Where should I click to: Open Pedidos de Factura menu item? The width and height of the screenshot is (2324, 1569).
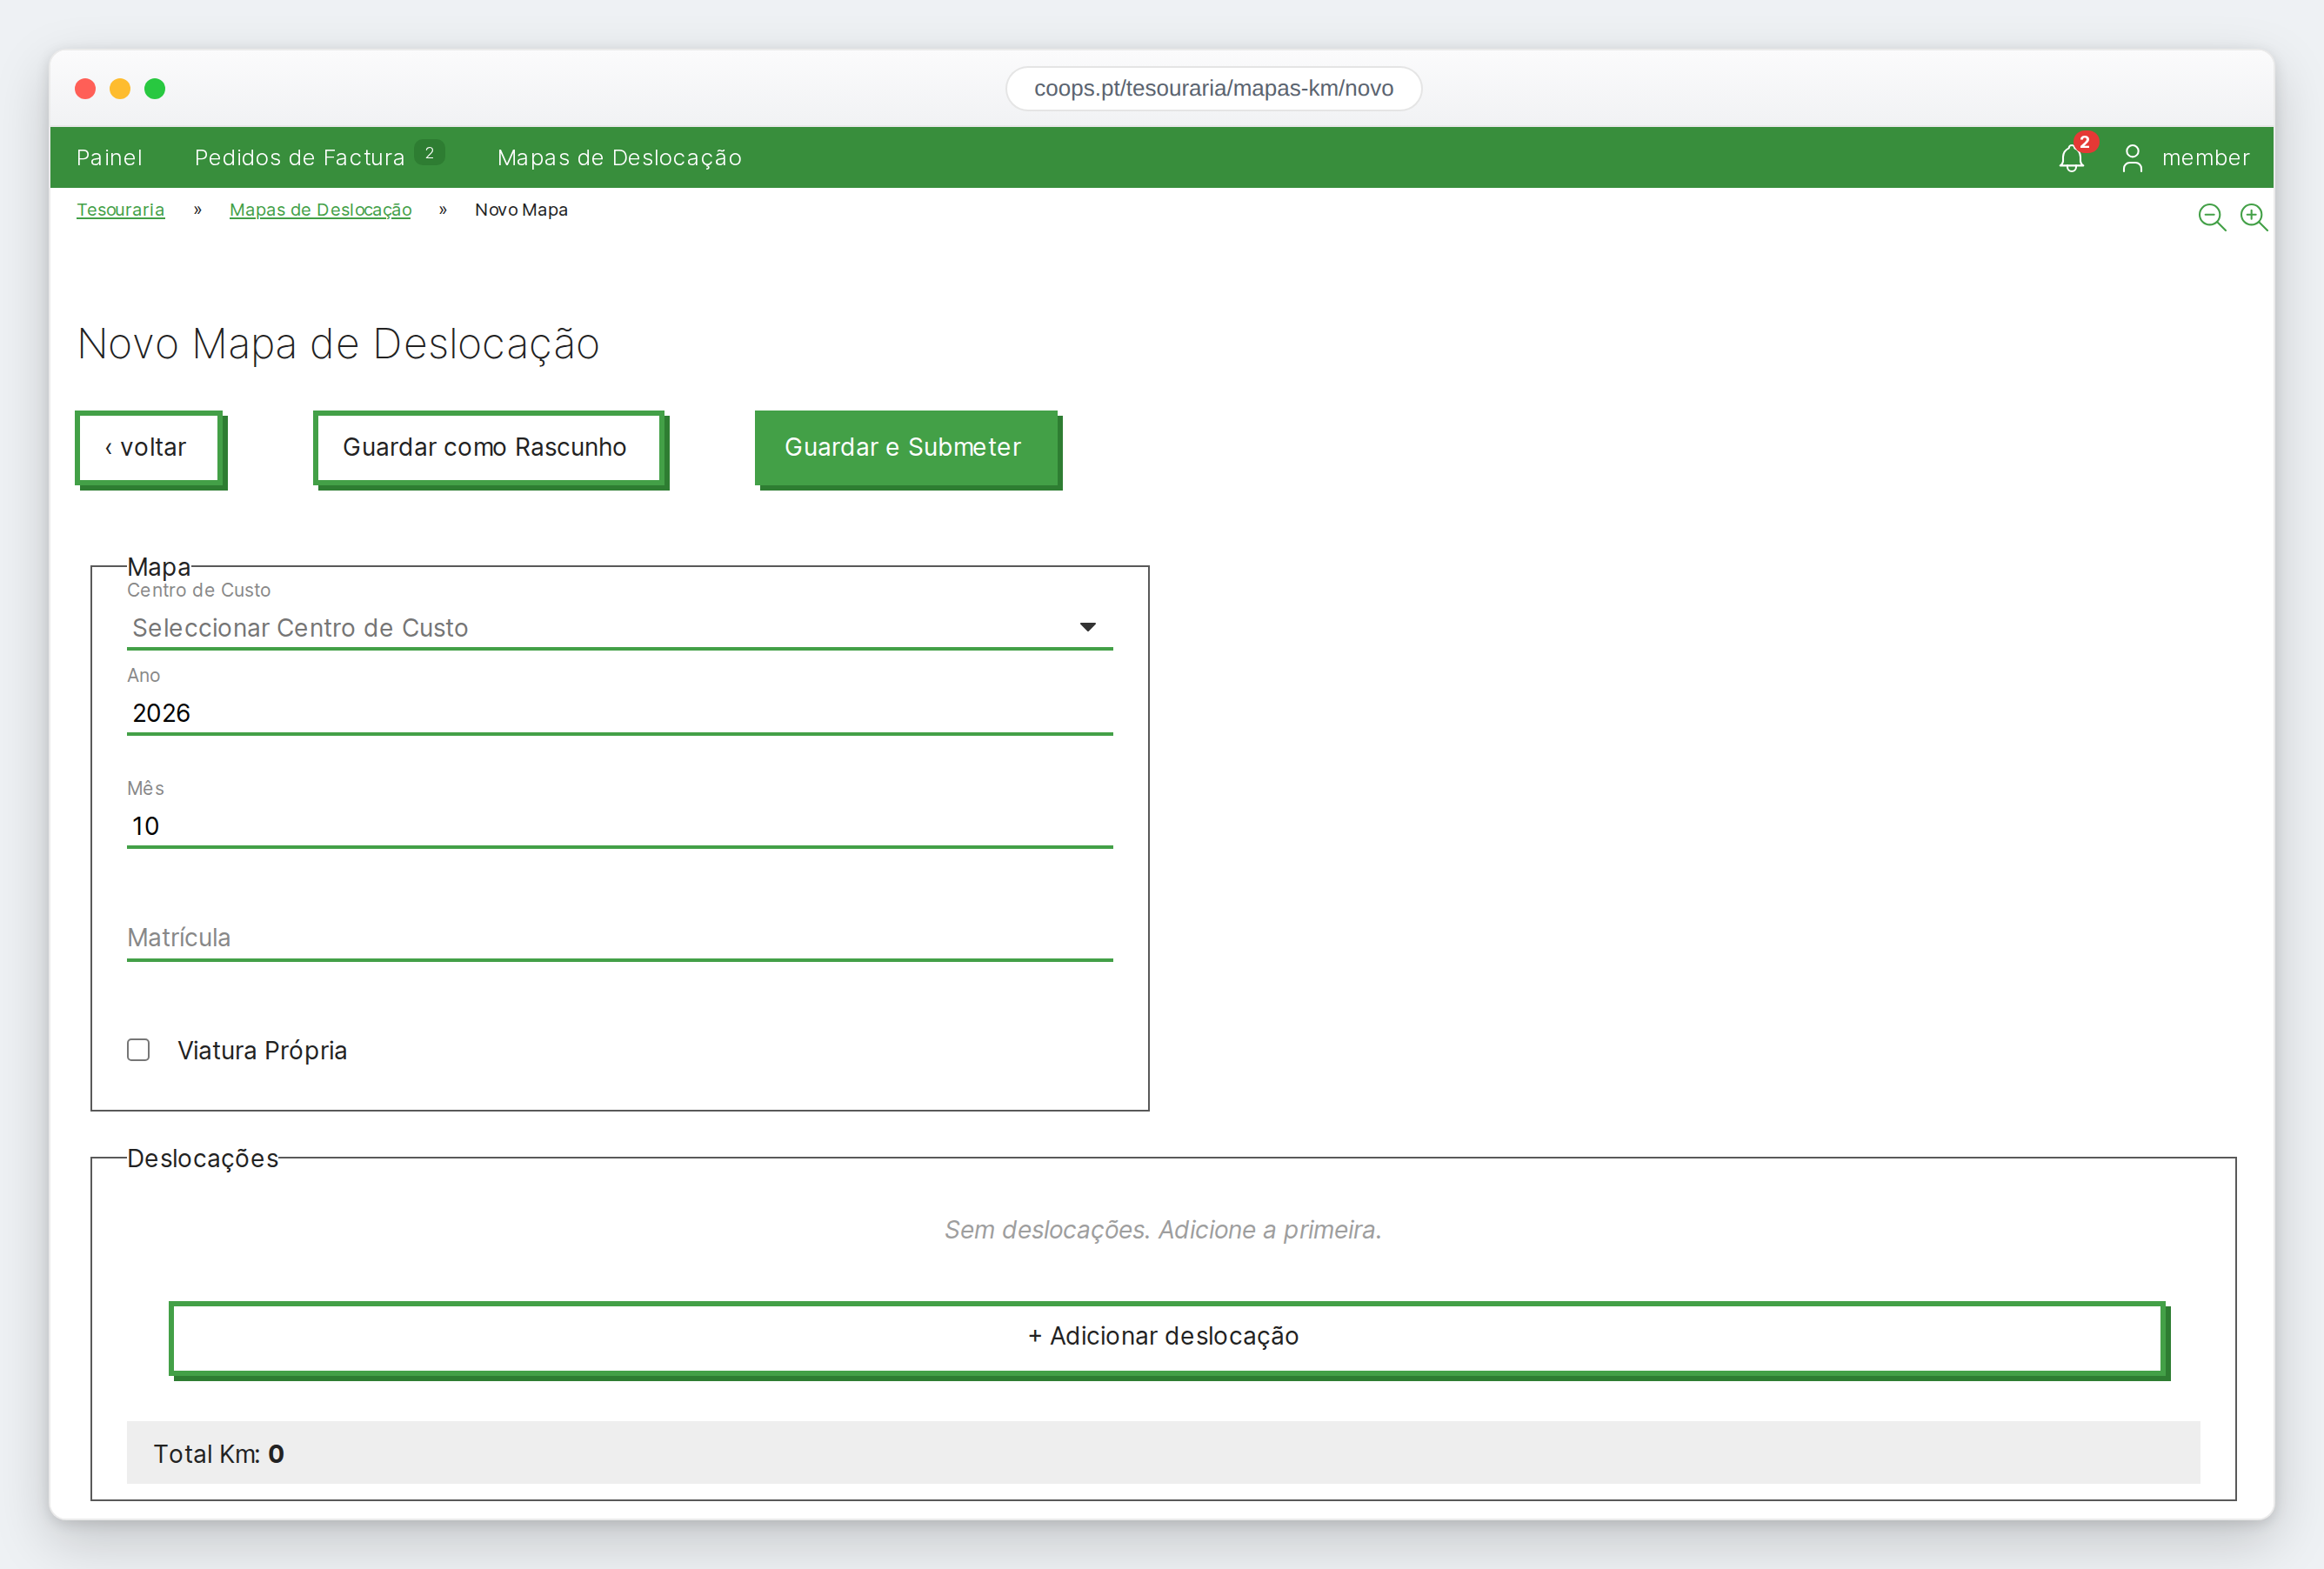pyautogui.click(x=300, y=157)
